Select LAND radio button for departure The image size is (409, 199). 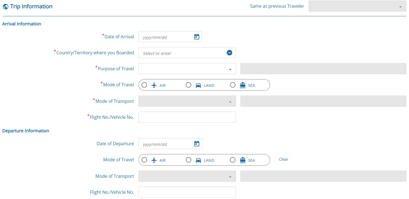tap(188, 160)
